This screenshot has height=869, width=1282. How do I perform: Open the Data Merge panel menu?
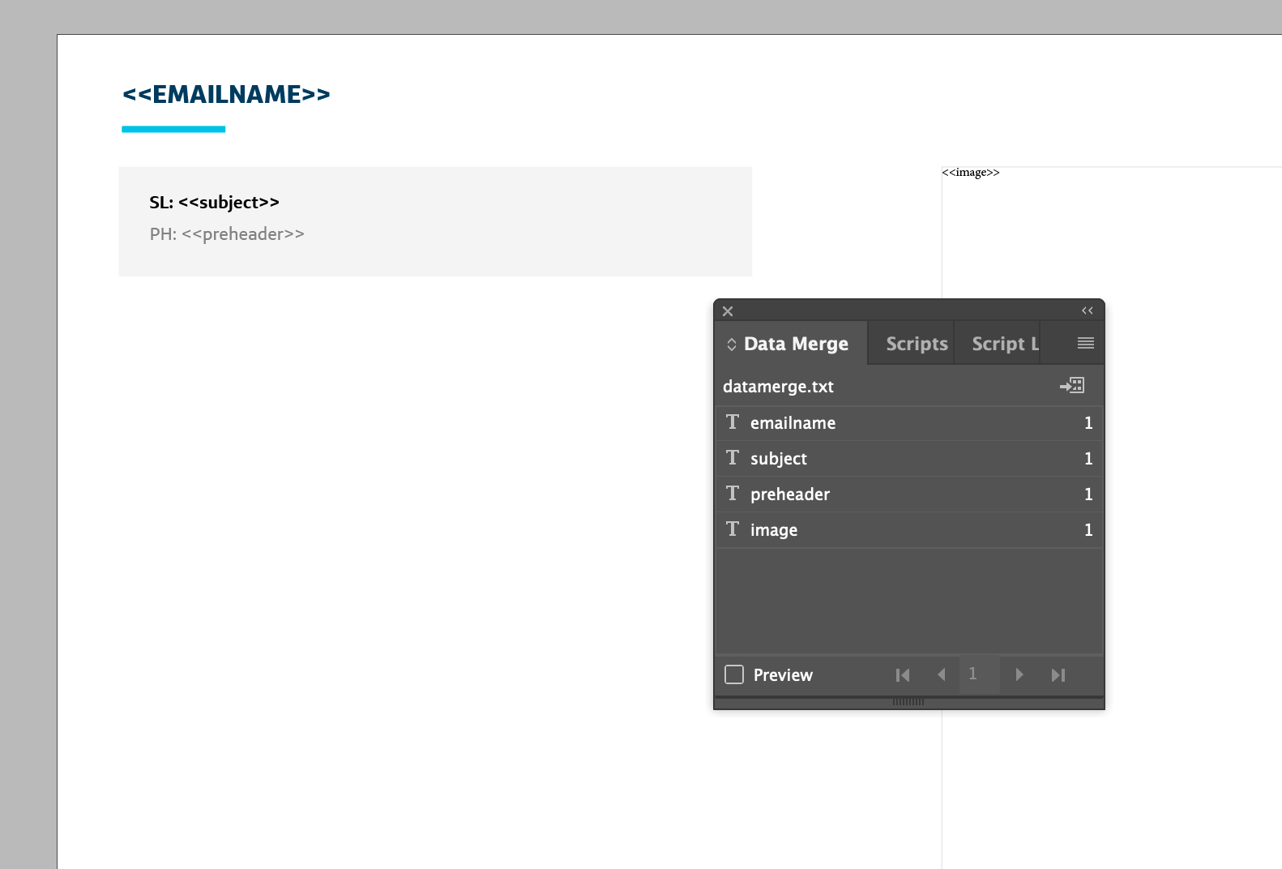click(1086, 344)
